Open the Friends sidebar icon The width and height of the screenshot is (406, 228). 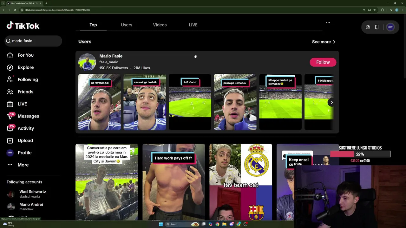pos(10,92)
